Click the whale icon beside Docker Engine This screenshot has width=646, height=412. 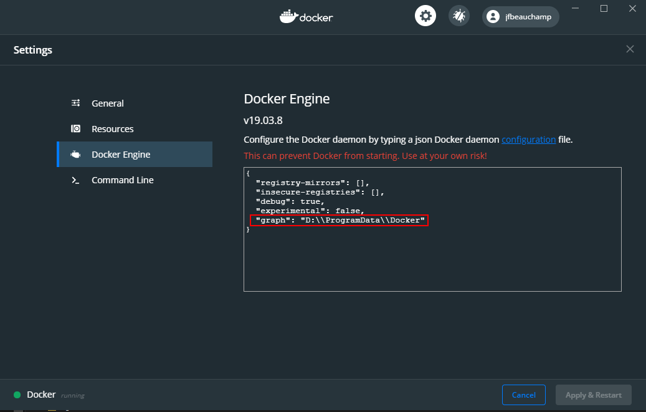tap(75, 155)
